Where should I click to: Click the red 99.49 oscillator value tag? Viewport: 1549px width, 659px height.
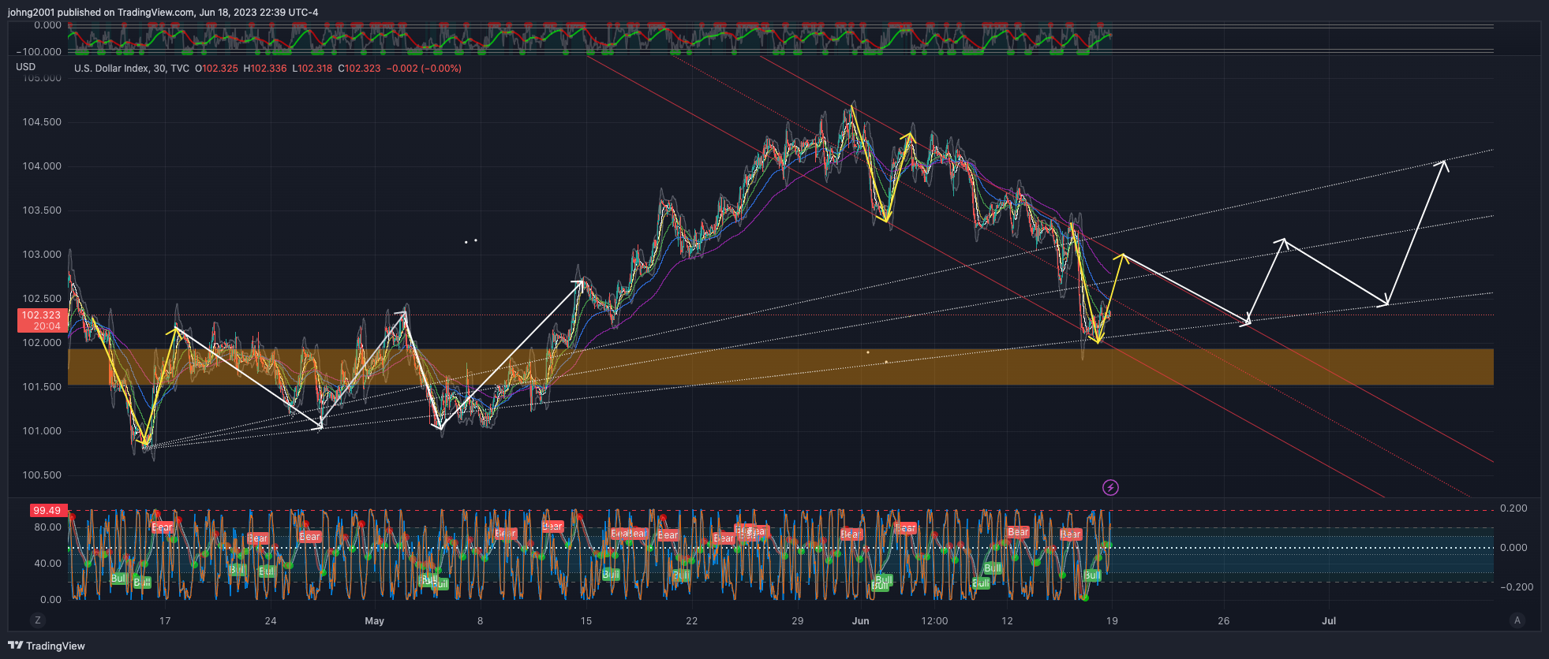pyautogui.click(x=48, y=510)
